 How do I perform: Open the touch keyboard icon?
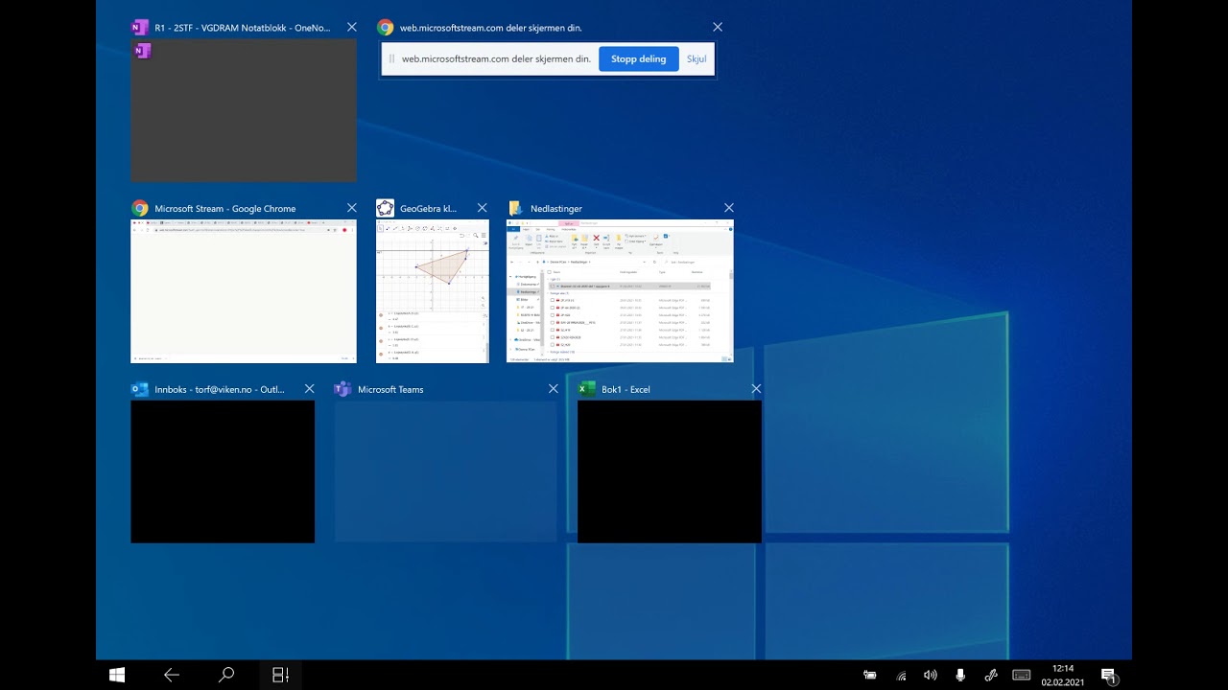(x=1022, y=676)
